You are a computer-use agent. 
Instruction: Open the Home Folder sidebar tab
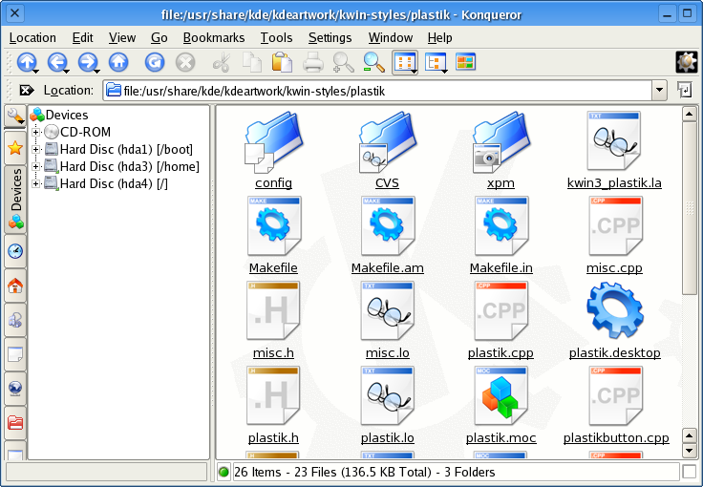click(15, 286)
